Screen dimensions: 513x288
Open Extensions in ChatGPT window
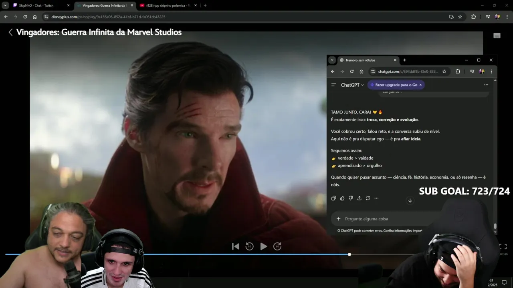458,72
